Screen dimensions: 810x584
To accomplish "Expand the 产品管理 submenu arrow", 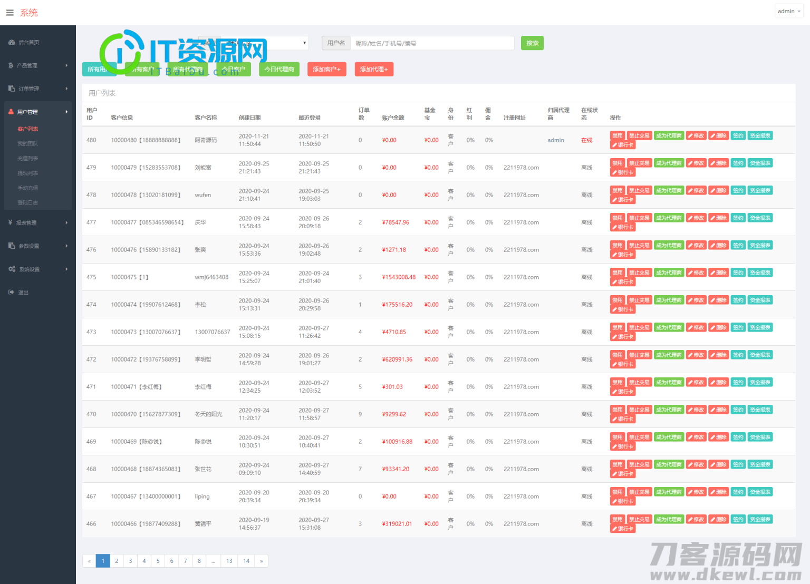I will [x=66, y=65].
